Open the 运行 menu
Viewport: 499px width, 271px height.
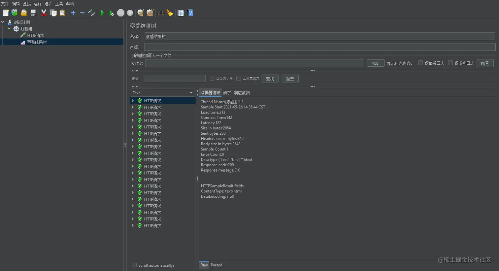[37, 4]
